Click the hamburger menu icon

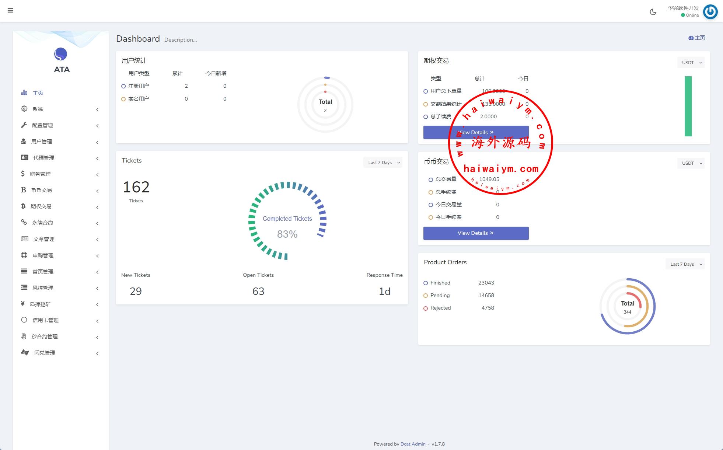[x=10, y=10]
